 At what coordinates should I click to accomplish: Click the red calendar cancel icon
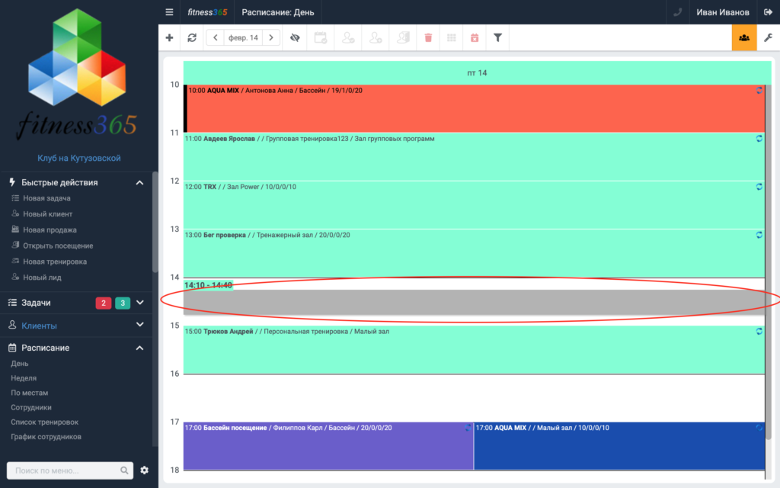475,38
